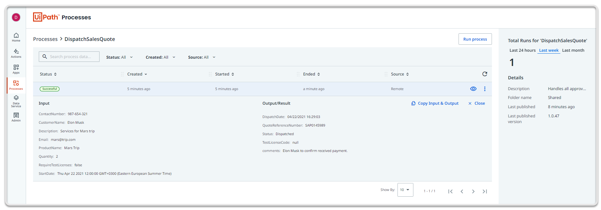Go to previous page of results

point(462,191)
